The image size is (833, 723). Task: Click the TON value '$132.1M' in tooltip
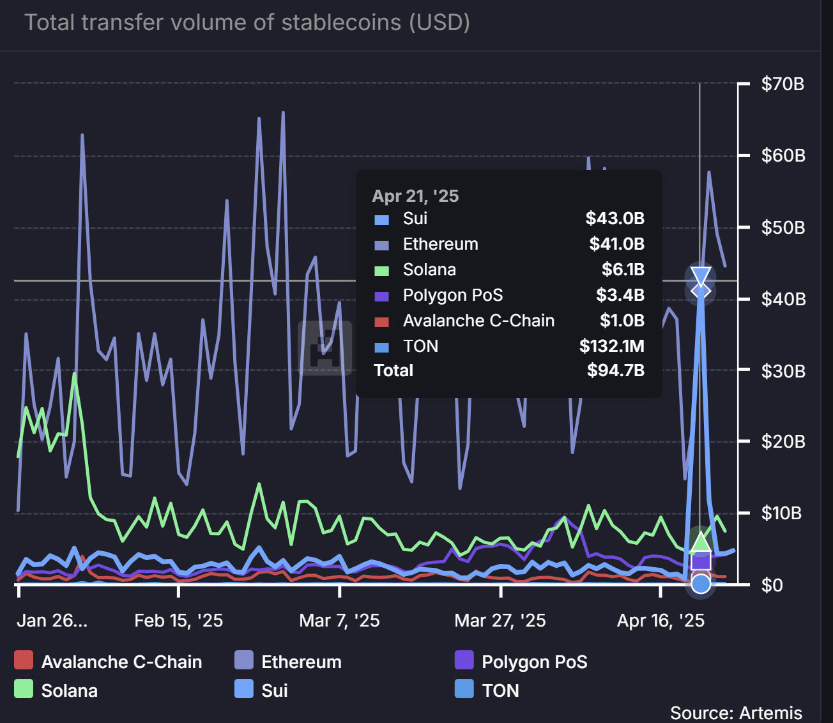pyautogui.click(x=612, y=346)
